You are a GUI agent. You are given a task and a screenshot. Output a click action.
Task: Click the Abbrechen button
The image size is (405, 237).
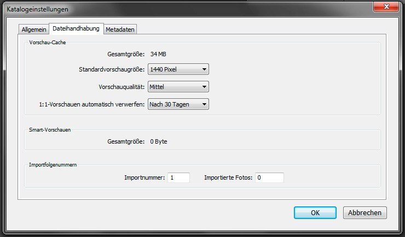[364, 213]
